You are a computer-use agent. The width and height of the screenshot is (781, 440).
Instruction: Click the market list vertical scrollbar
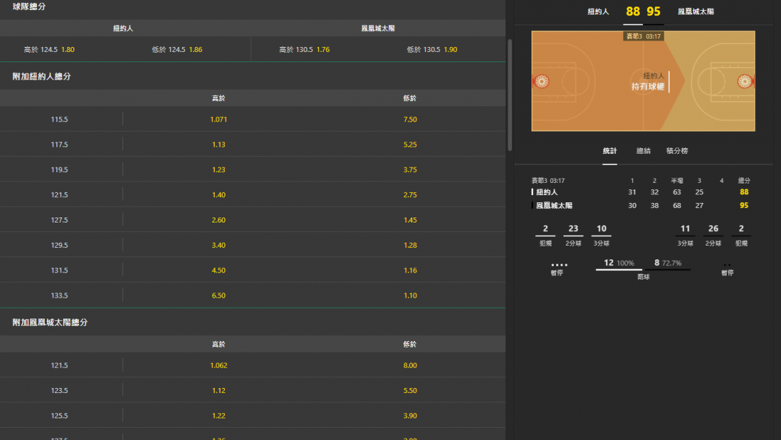click(x=510, y=95)
